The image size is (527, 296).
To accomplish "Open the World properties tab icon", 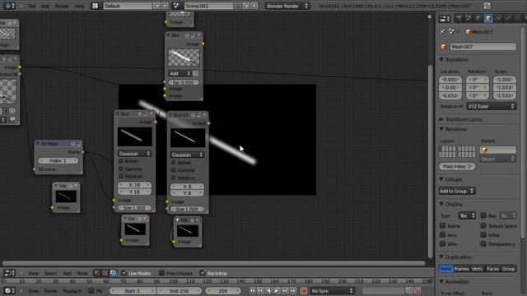I will [x=478, y=18].
